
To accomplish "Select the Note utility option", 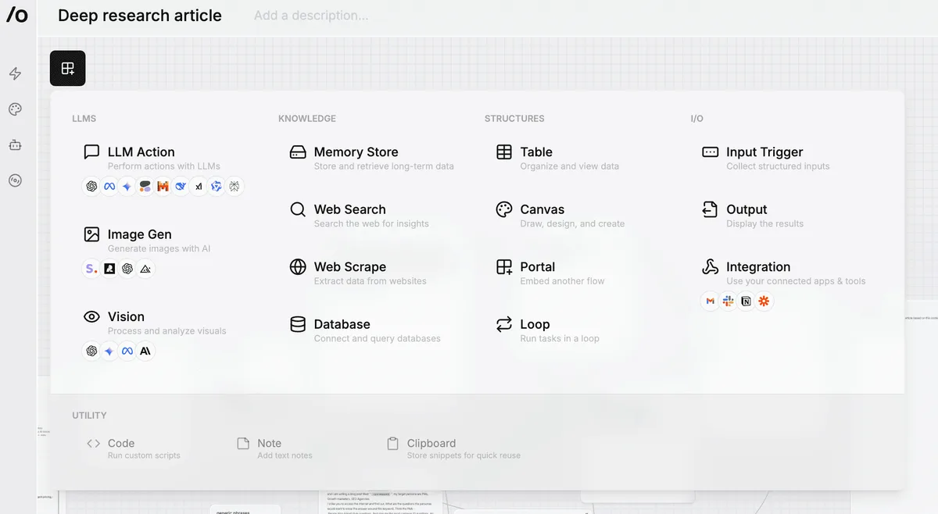I will pyautogui.click(x=274, y=448).
